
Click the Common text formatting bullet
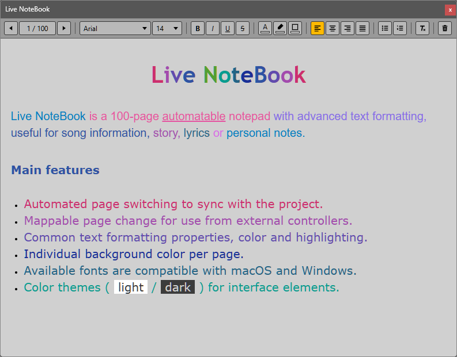pos(195,238)
